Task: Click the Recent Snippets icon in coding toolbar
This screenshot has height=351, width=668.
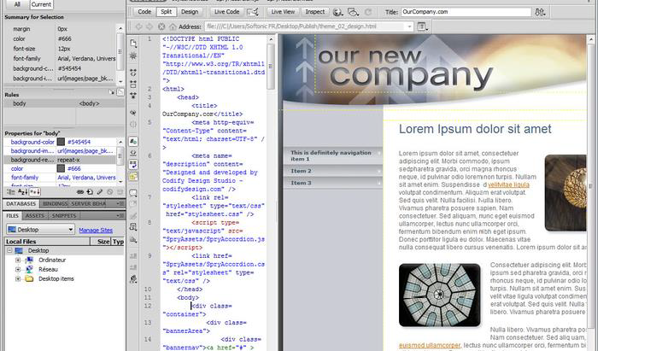Action: point(133,226)
